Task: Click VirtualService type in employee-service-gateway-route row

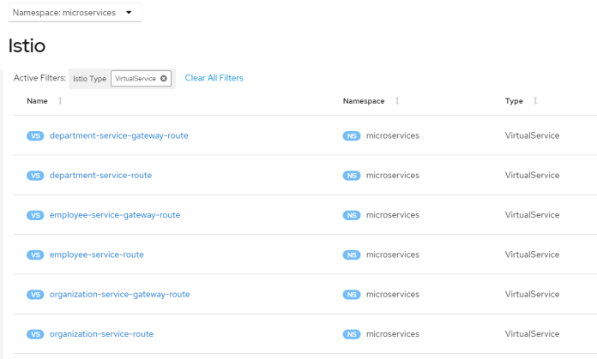Action: (532, 215)
